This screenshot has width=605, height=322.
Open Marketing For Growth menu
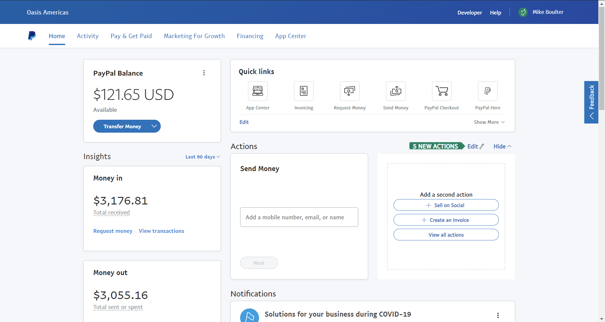coord(194,36)
